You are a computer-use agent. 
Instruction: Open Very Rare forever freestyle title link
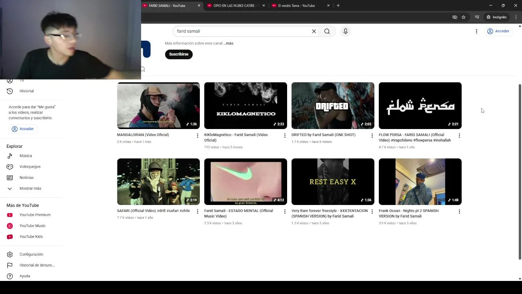pyautogui.click(x=330, y=214)
